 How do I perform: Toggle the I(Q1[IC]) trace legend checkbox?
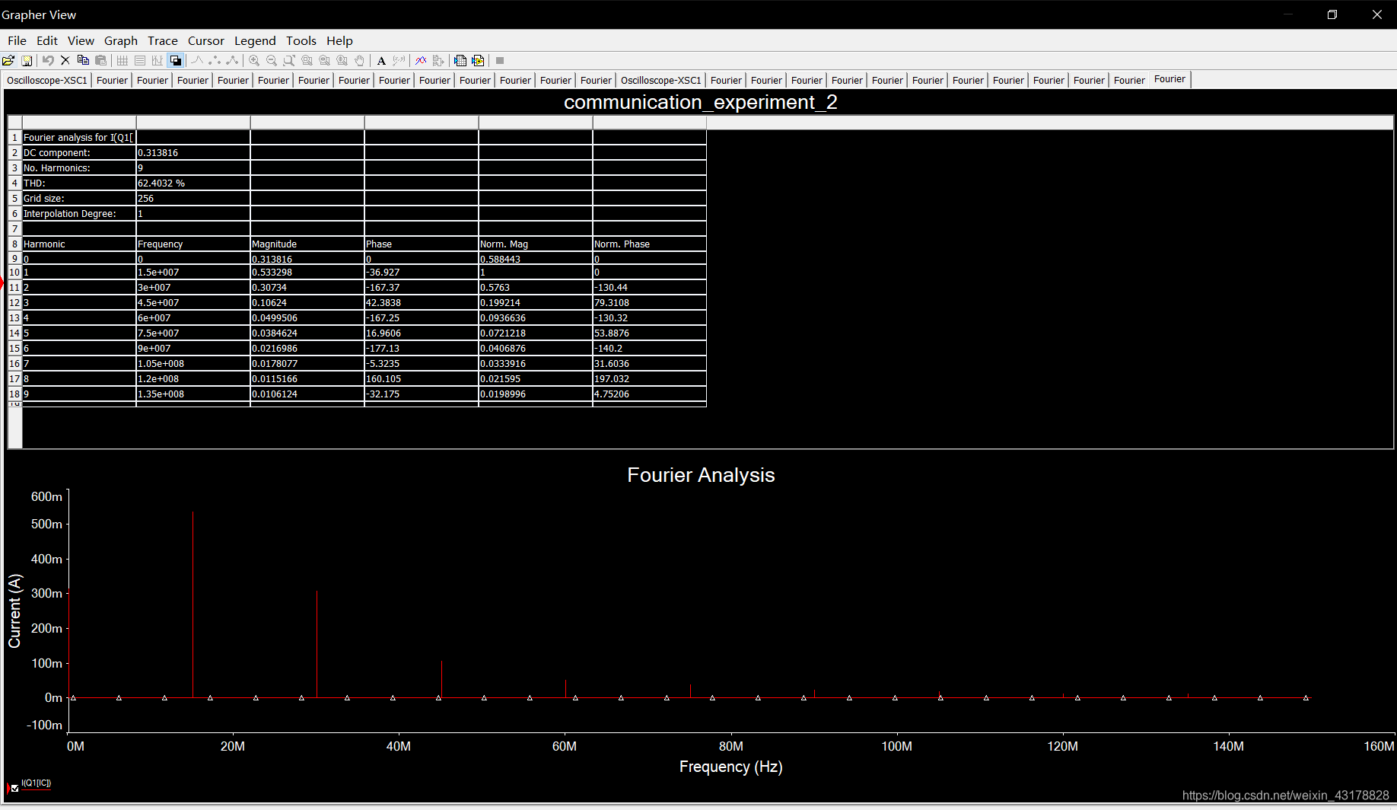pyautogui.click(x=14, y=788)
